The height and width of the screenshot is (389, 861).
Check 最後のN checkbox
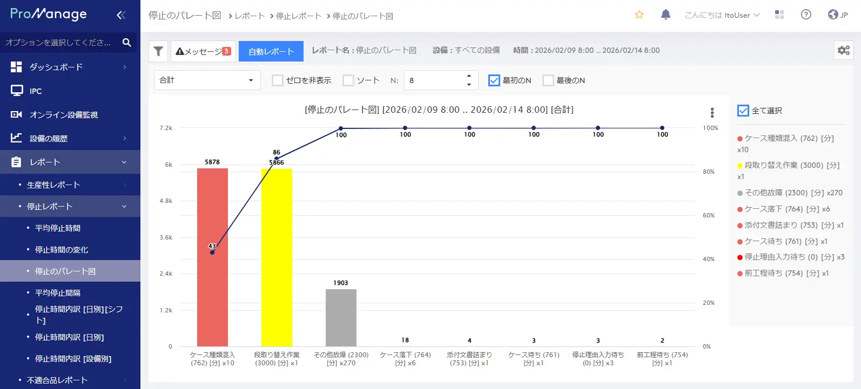(548, 80)
